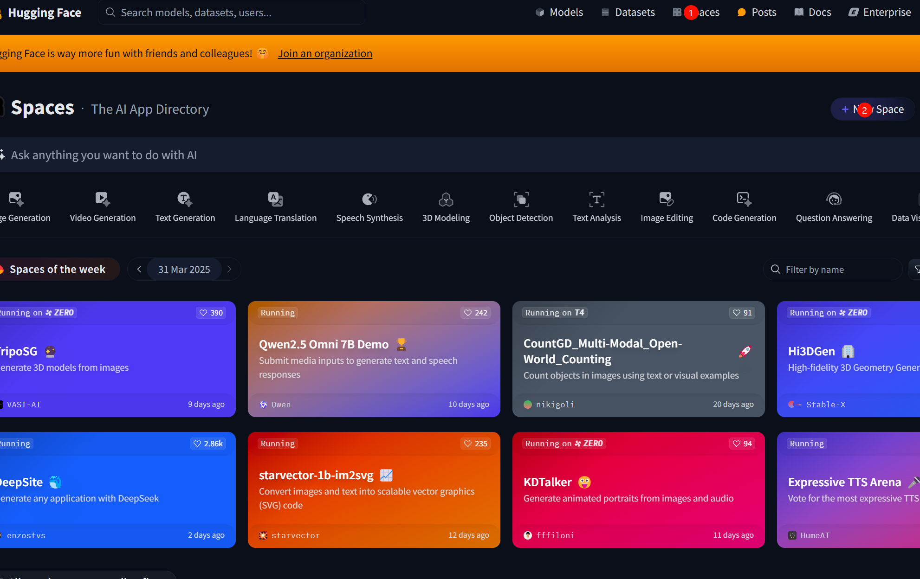This screenshot has width=920, height=579.
Task: Go to next week with right chevron
Action: 229,269
